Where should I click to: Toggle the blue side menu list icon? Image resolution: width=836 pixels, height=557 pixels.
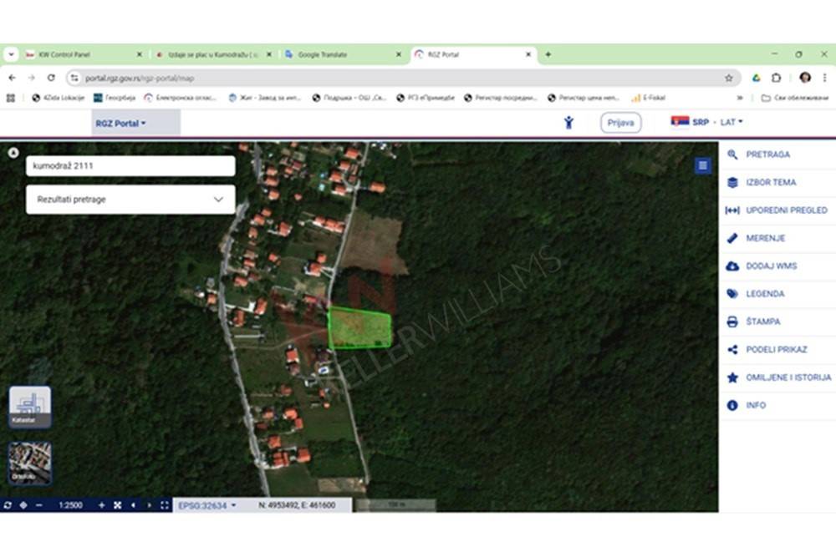(x=703, y=165)
